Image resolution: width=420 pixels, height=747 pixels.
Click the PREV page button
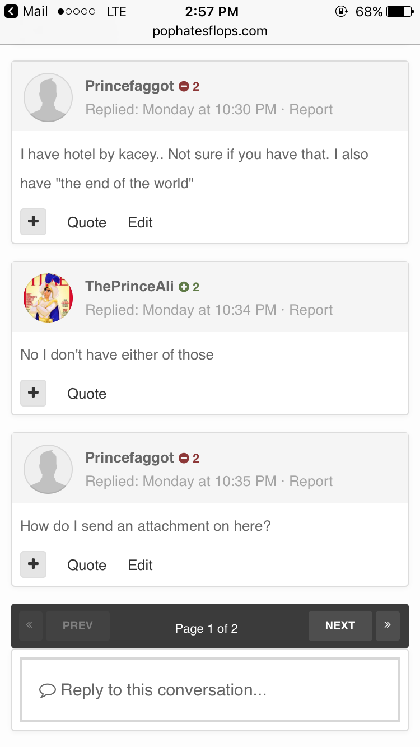pos(78,625)
